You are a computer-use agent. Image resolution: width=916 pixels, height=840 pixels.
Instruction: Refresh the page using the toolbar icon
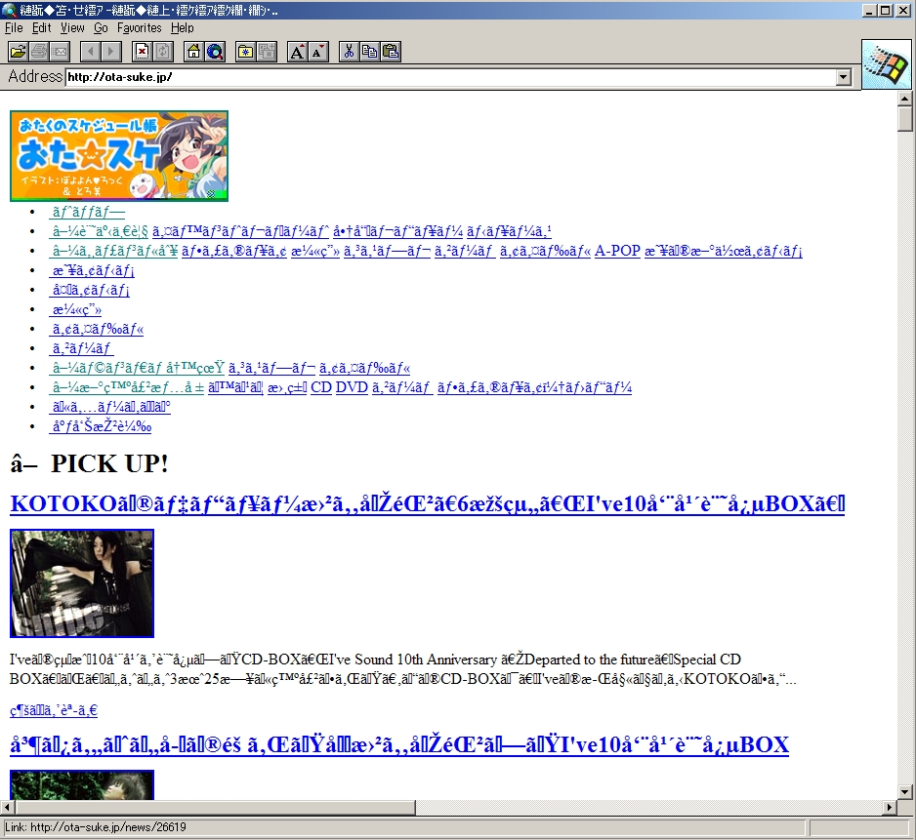click(x=163, y=52)
